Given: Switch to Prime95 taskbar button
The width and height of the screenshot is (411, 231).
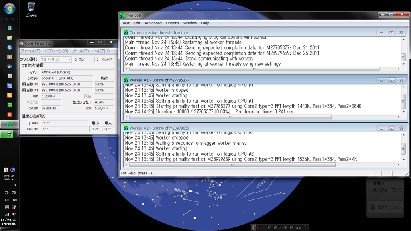Looking at the screenshot, I should click(10, 124).
